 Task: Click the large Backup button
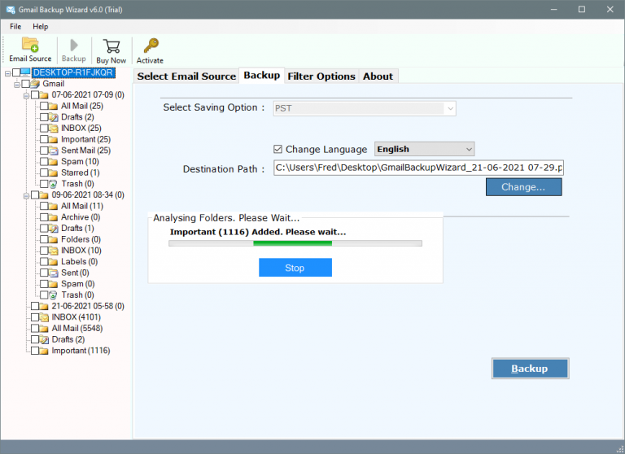[x=530, y=369]
